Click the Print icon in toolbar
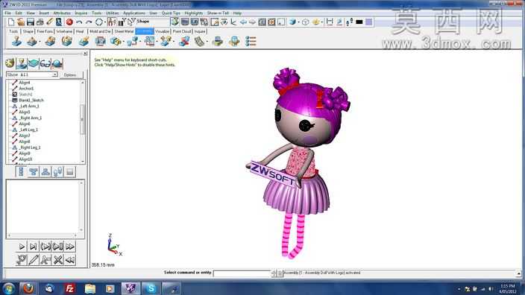 [40, 22]
